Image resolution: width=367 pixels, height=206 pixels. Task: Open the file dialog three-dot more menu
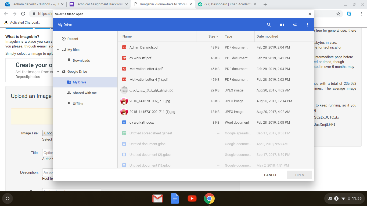(308, 25)
